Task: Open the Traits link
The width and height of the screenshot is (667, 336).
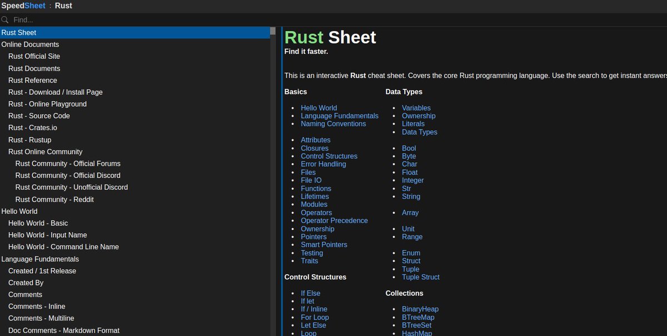Action: (310, 261)
